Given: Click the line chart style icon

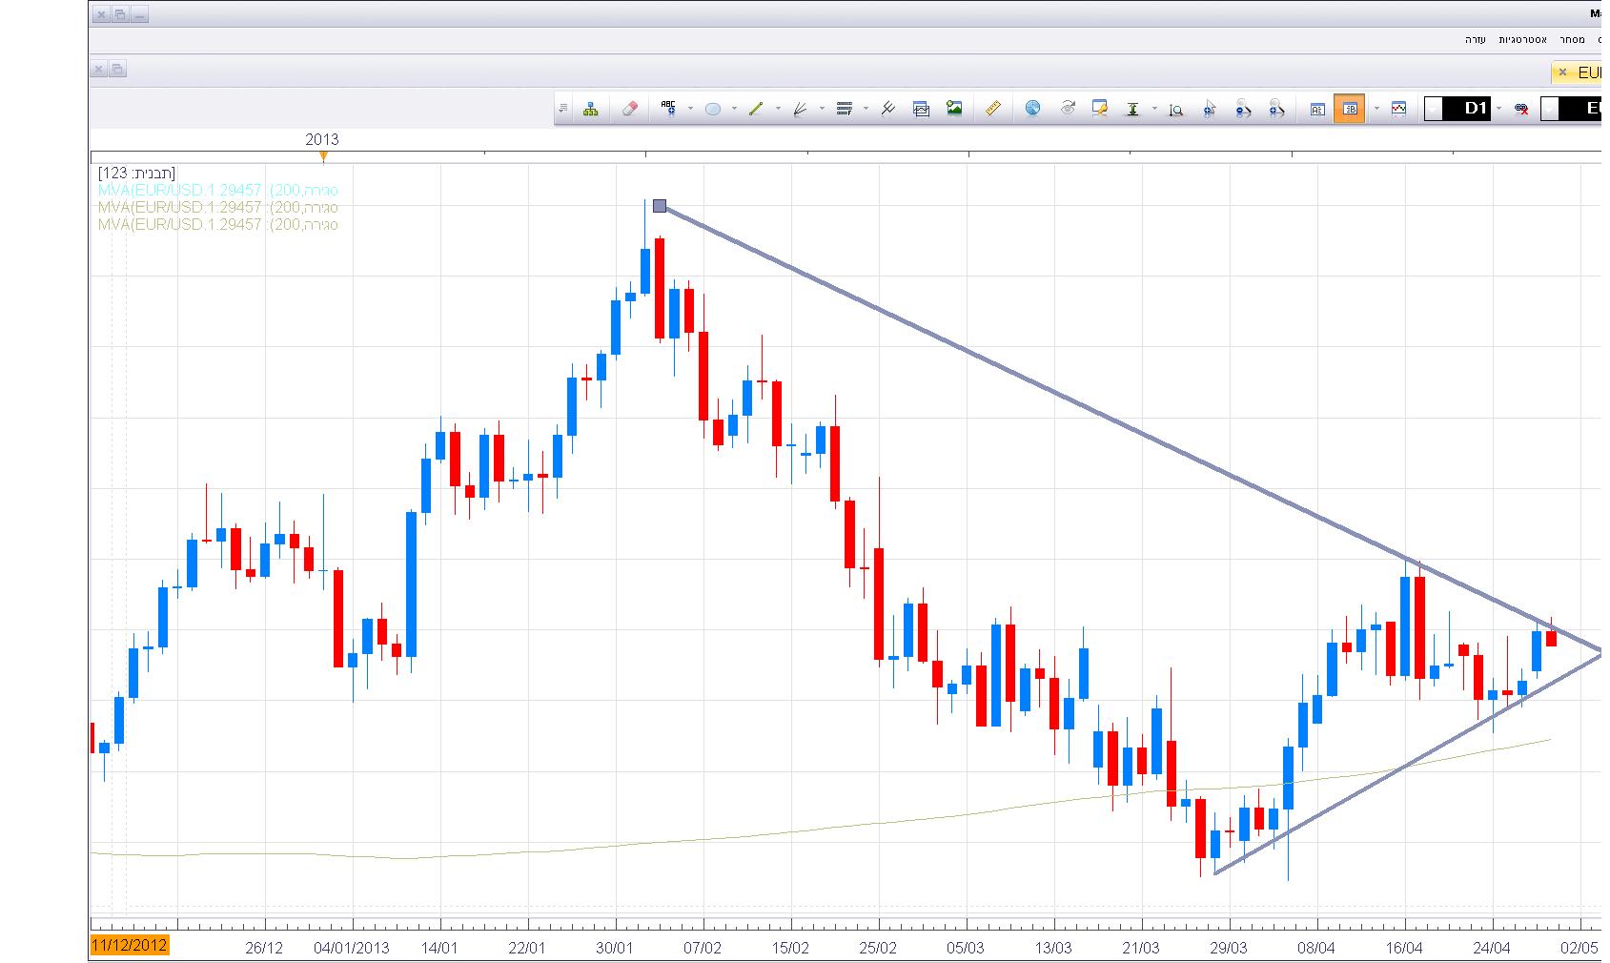Looking at the screenshot, I should (1398, 109).
